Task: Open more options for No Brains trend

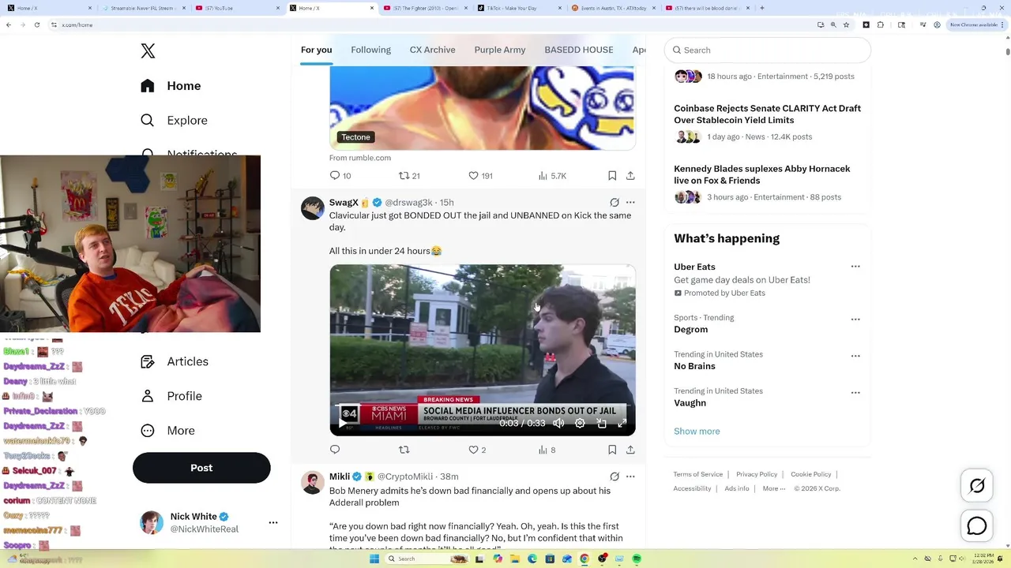Action: tap(855, 357)
